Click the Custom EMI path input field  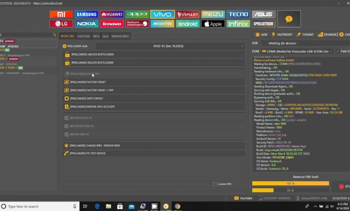pos(137,184)
